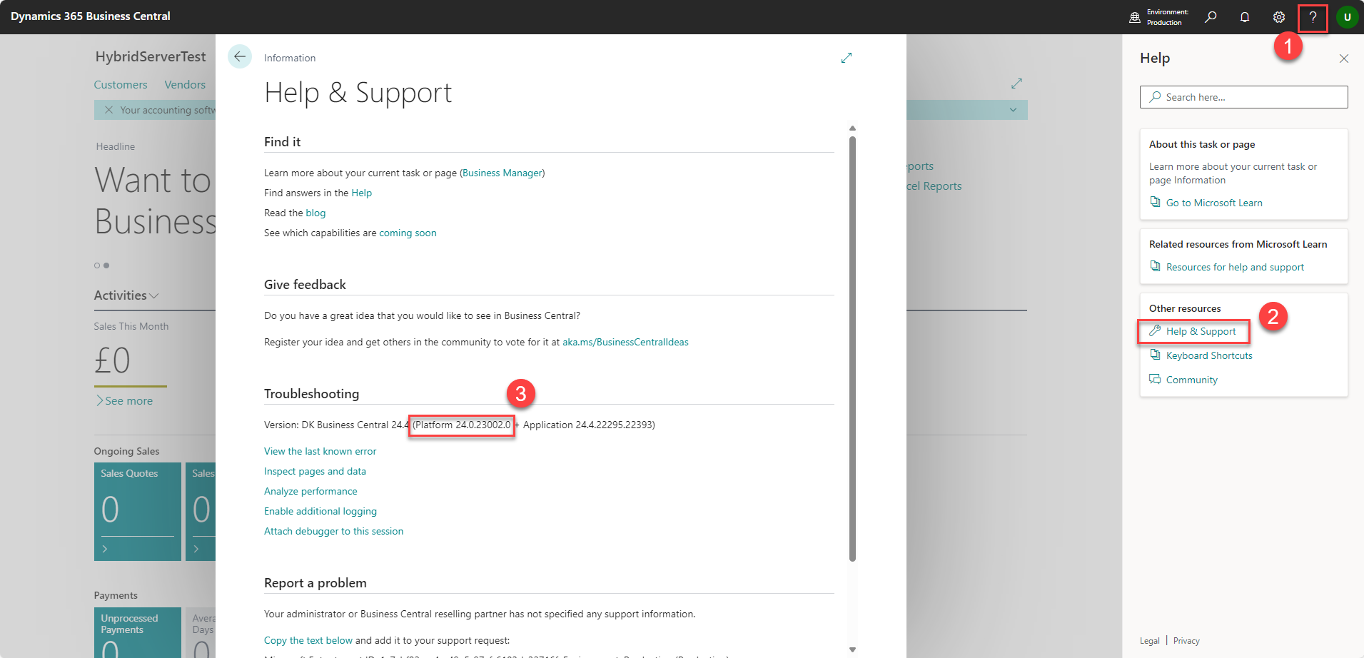Open the Business Manager link
Viewport: 1364px width, 658px height.
coord(502,173)
